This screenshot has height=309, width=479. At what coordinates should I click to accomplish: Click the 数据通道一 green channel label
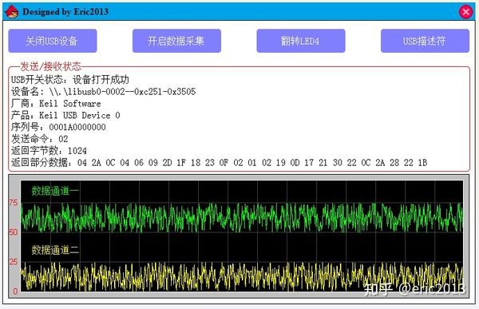click(55, 191)
